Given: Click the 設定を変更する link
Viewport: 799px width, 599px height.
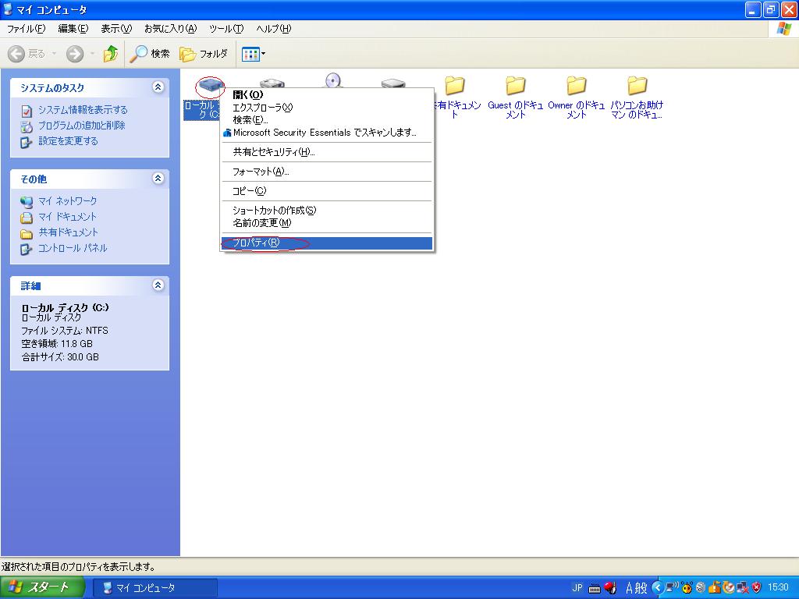Looking at the screenshot, I should (x=69, y=141).
